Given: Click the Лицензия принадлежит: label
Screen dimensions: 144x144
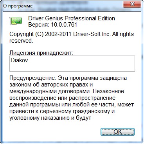Looking at the screenshot, I should click(x=41, y=53).
